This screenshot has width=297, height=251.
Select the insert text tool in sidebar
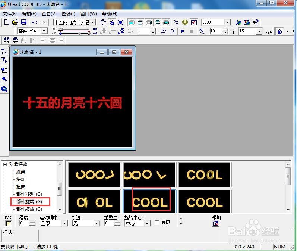pos(4,52)
